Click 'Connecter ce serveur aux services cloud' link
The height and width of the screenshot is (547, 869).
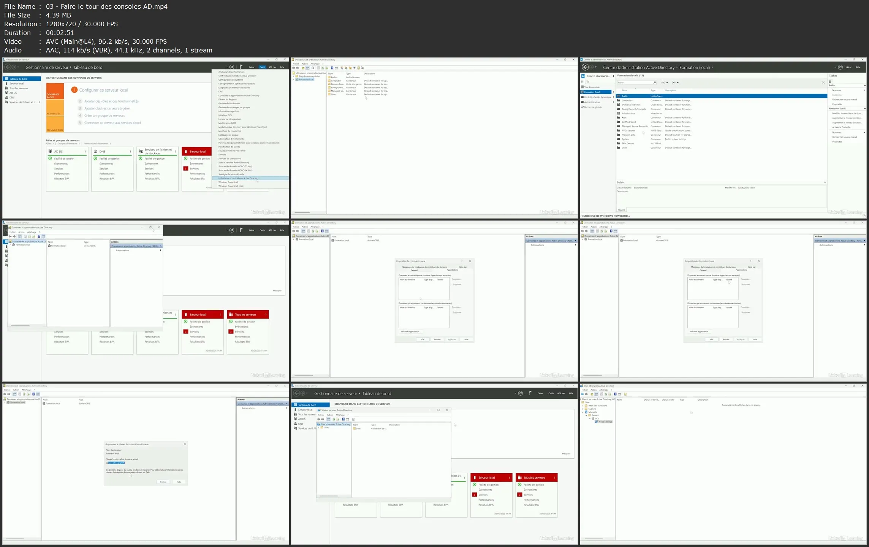click(112, 123)
